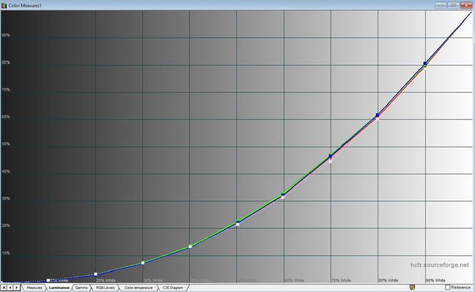Maximize the Color Measures1 window
This screenshot has width=475, height=292.
[x=454, y=5]
